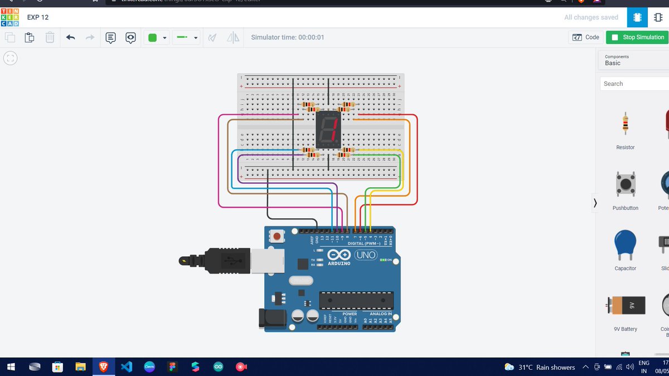Open Brave browser from taskbar

[103, 367]
